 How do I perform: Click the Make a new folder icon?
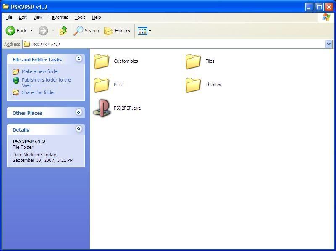pyautogui.click(x=16, y=71)
